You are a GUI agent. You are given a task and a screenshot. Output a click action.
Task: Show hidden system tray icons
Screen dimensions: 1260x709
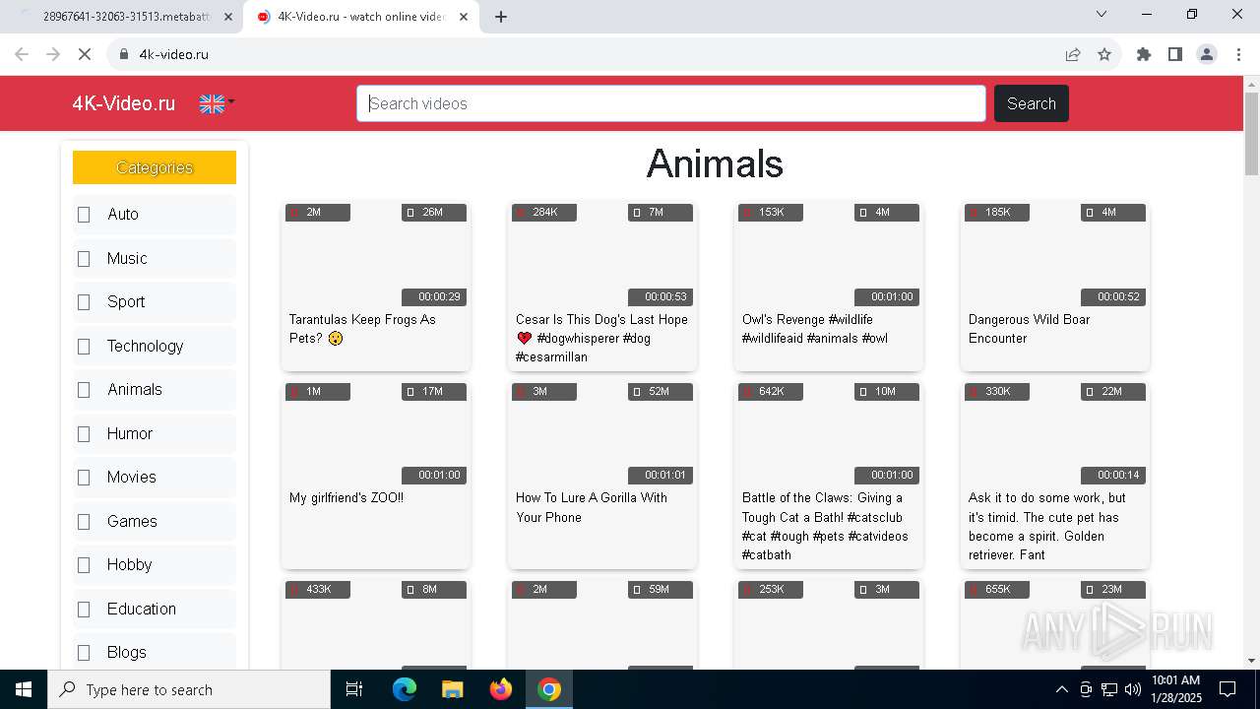click(x=1061, y=689)
